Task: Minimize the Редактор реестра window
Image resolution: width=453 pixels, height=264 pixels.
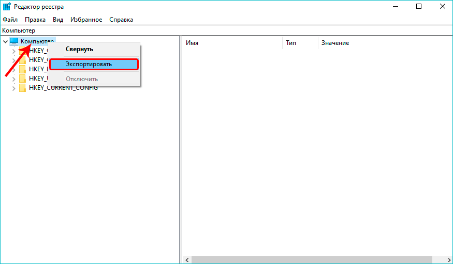Action: 396,6
